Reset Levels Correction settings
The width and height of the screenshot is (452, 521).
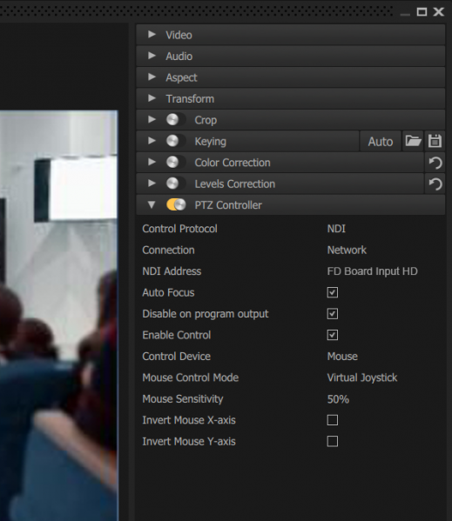tap(435, 184)
